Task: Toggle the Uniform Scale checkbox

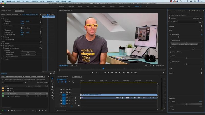Action: point(22,28)
